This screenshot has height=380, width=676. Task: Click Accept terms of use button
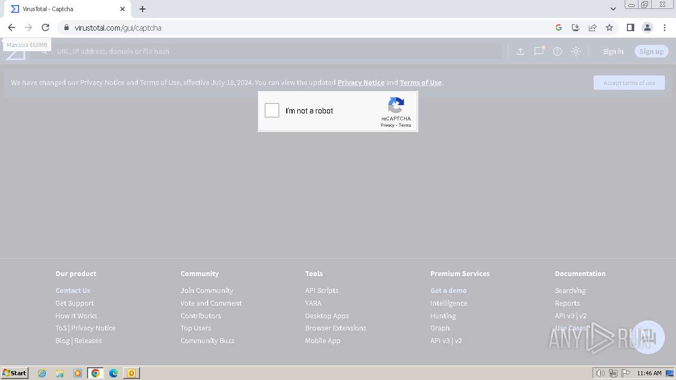629,82
